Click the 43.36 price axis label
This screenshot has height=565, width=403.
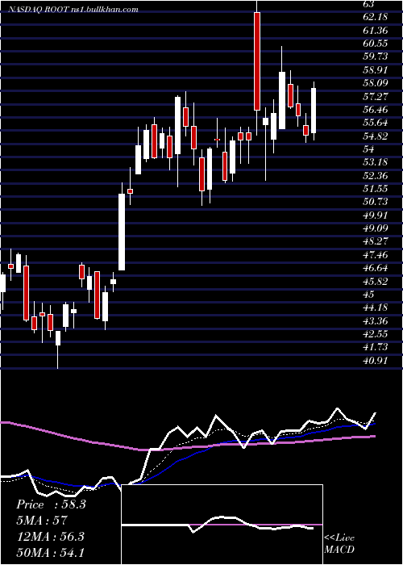click(x=376, y=321)
